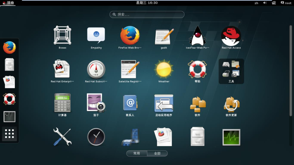Click the 活动 activities button

pos(8,3)
